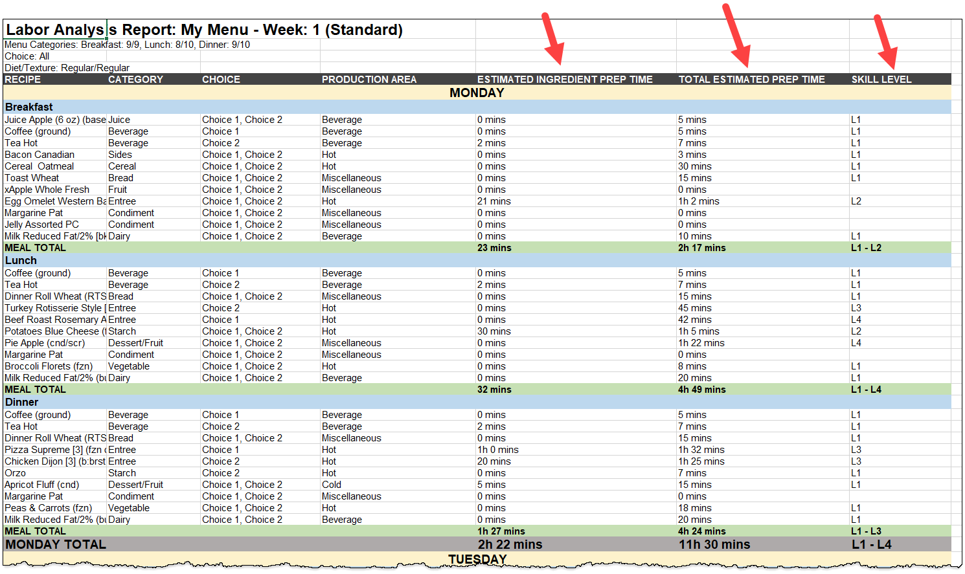Click the '8 mins' total prep cell
Screen dimensions: 965x574
692,366
